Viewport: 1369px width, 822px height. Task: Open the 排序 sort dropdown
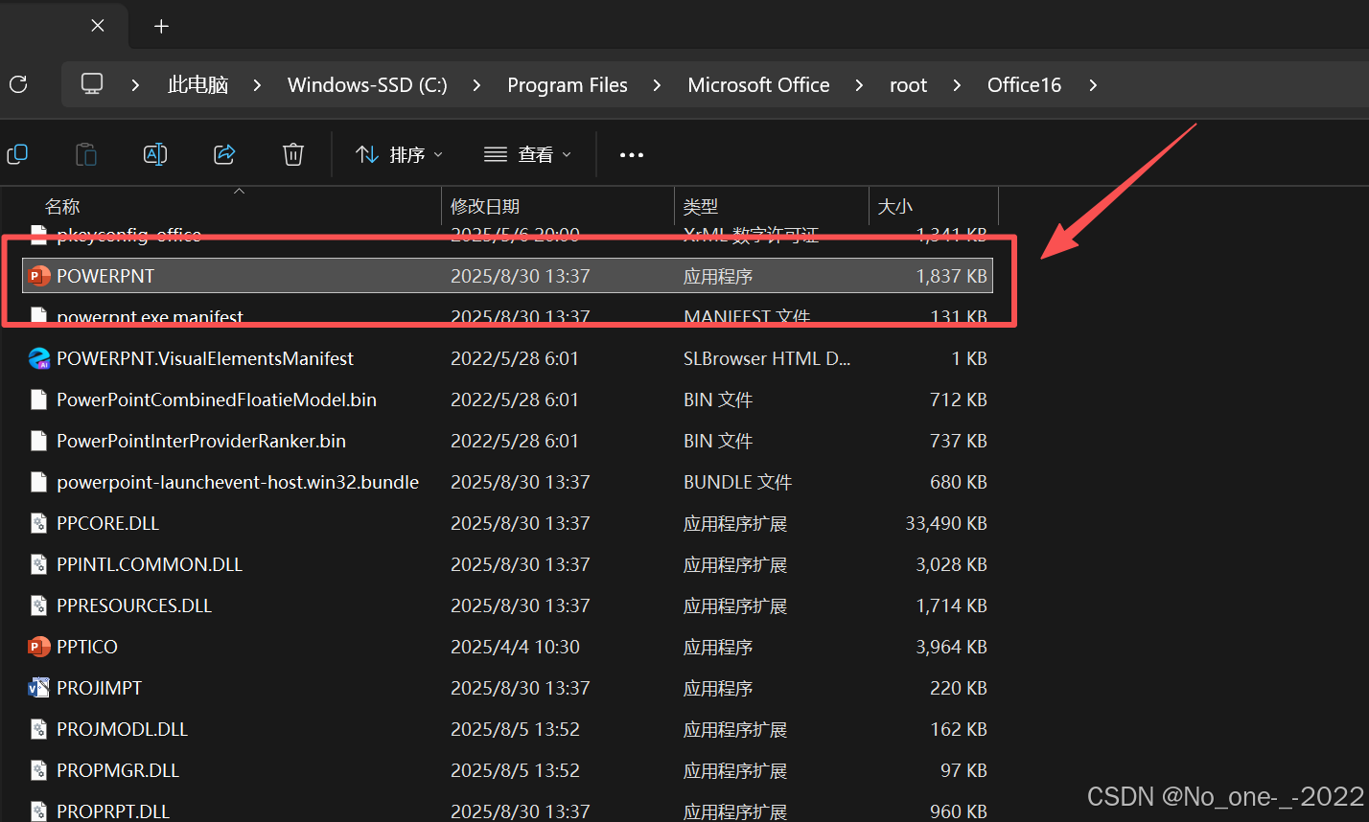pyautogui.click(x=399, y=154)
